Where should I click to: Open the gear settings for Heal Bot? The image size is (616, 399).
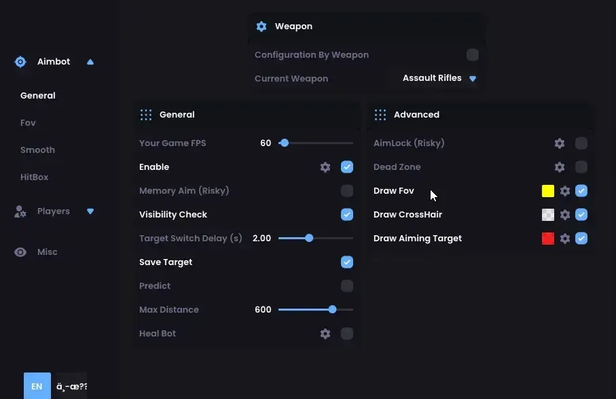[325, 334]
